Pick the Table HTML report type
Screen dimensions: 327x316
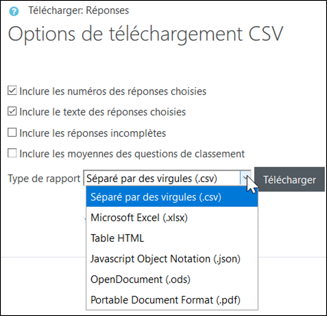[x=117, y=238]
